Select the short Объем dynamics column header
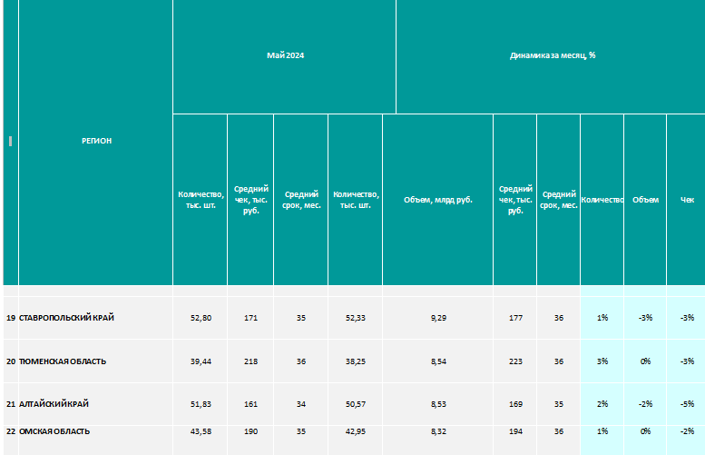 (645, 200)
